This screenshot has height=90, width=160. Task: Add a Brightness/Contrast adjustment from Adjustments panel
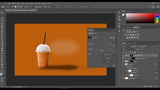[127, 32]
